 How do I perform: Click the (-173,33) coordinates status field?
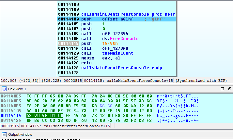tap(29, 81)
